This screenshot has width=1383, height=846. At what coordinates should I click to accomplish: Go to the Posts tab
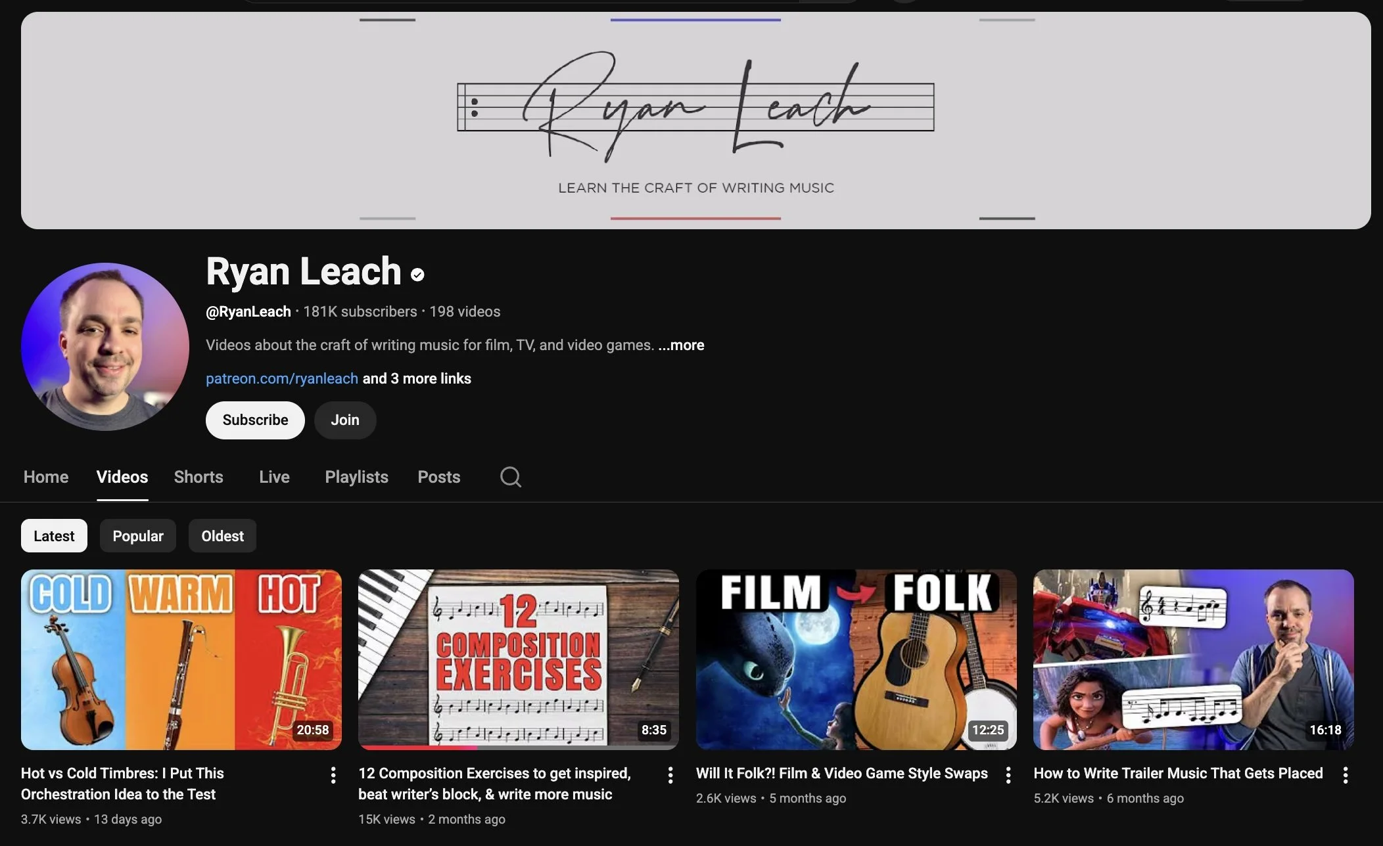[438, 477]
